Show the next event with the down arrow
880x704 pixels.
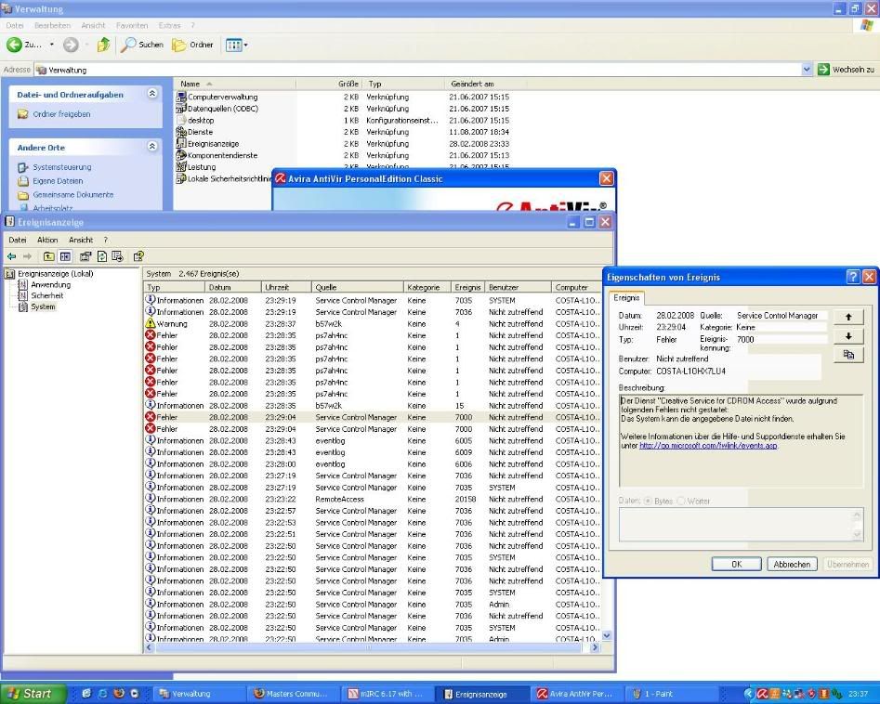848,336
